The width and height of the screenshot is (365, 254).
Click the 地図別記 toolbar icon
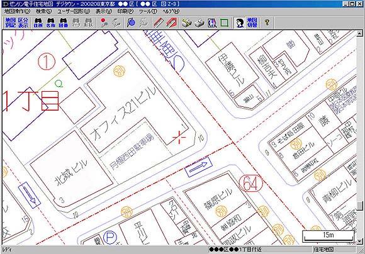click(11, 23)
